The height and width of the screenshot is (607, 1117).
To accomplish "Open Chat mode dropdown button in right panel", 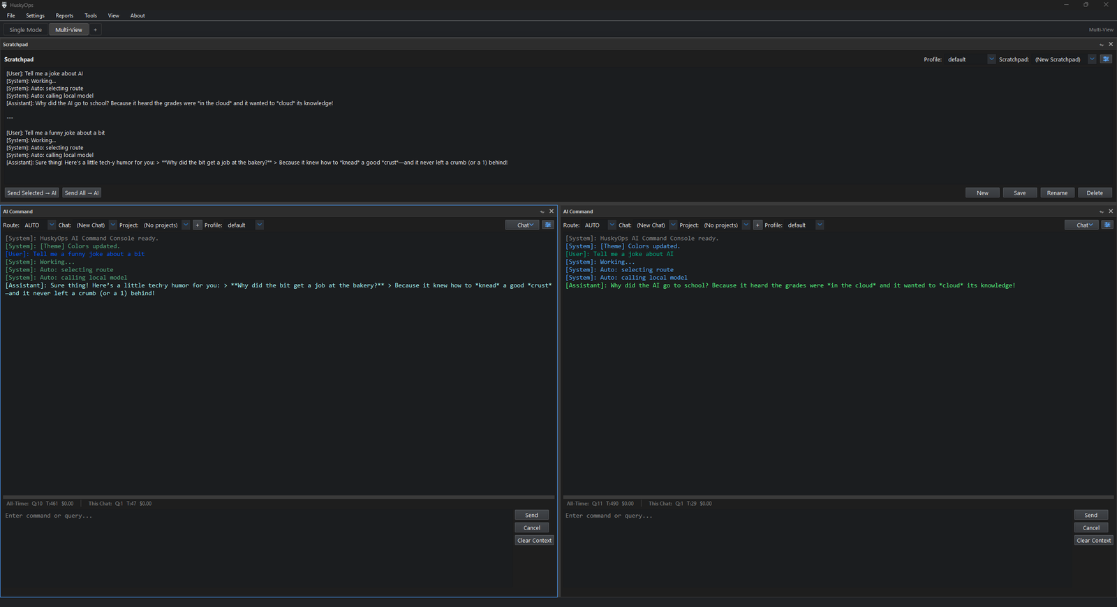I will 1082,225.
